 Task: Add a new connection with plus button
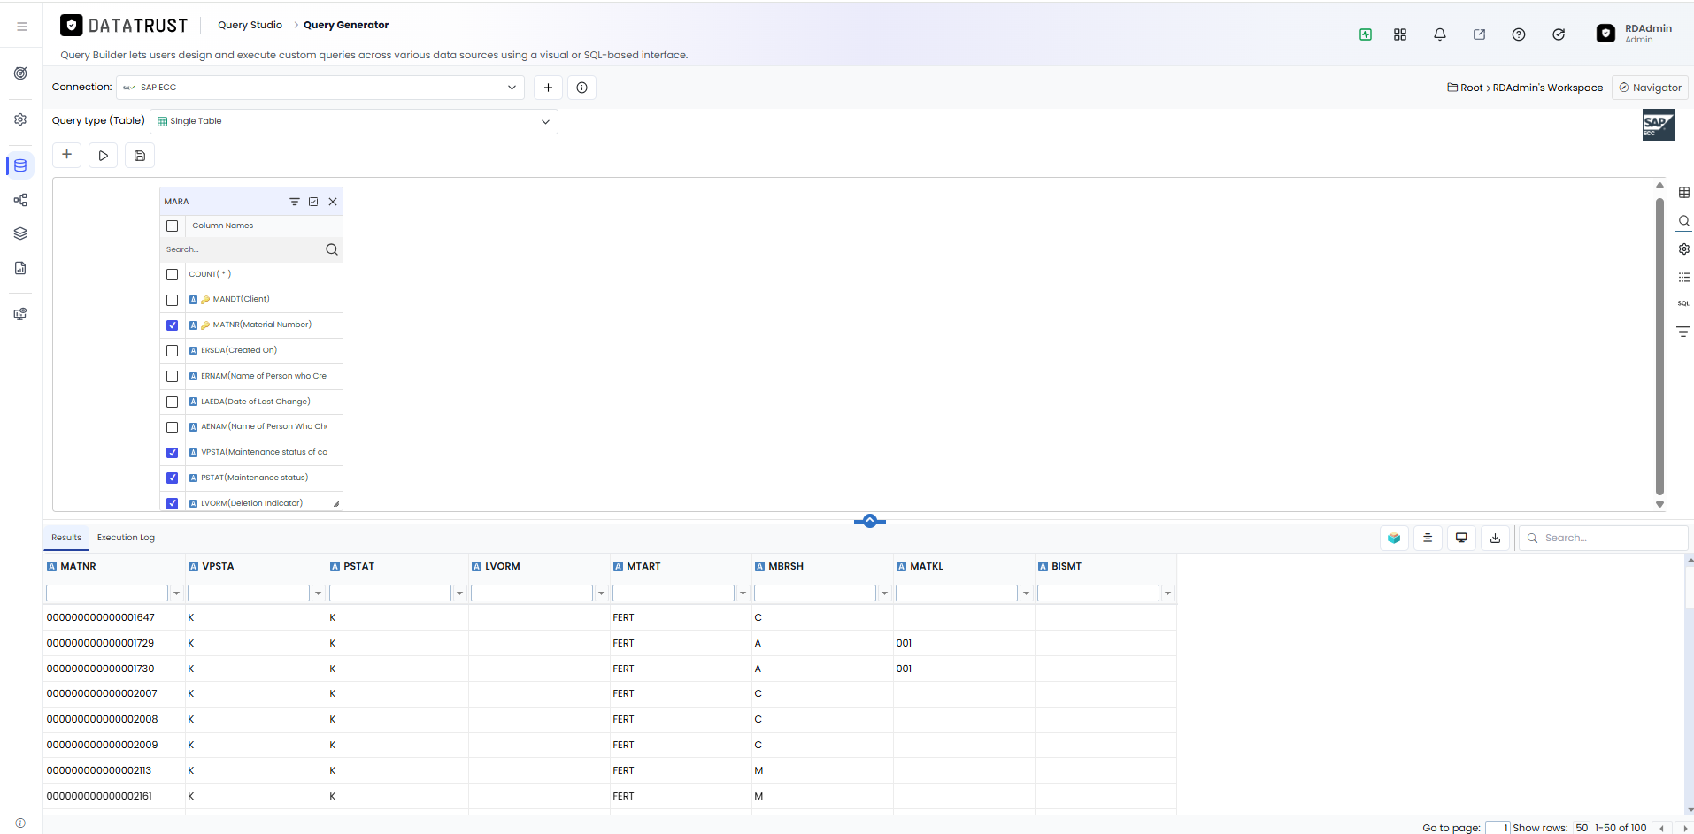548,88
